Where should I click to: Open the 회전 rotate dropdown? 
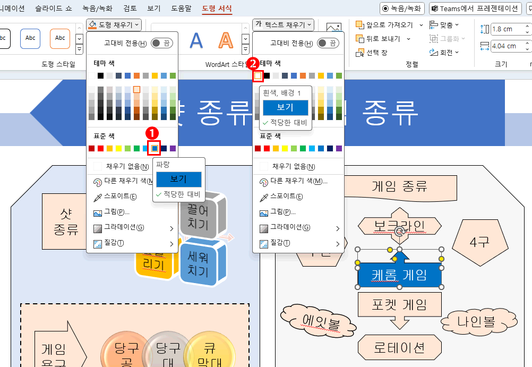point(444,53)
